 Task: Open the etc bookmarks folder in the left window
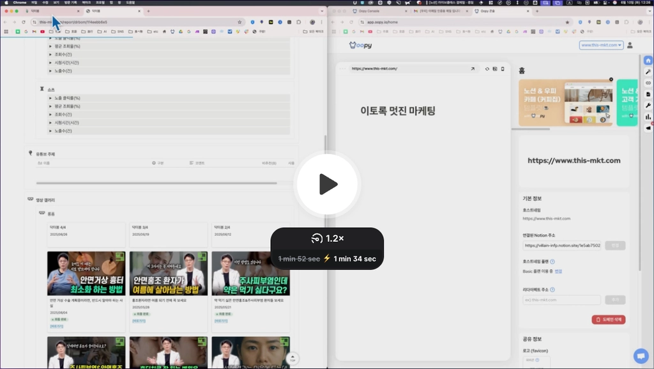click(153, 31)
